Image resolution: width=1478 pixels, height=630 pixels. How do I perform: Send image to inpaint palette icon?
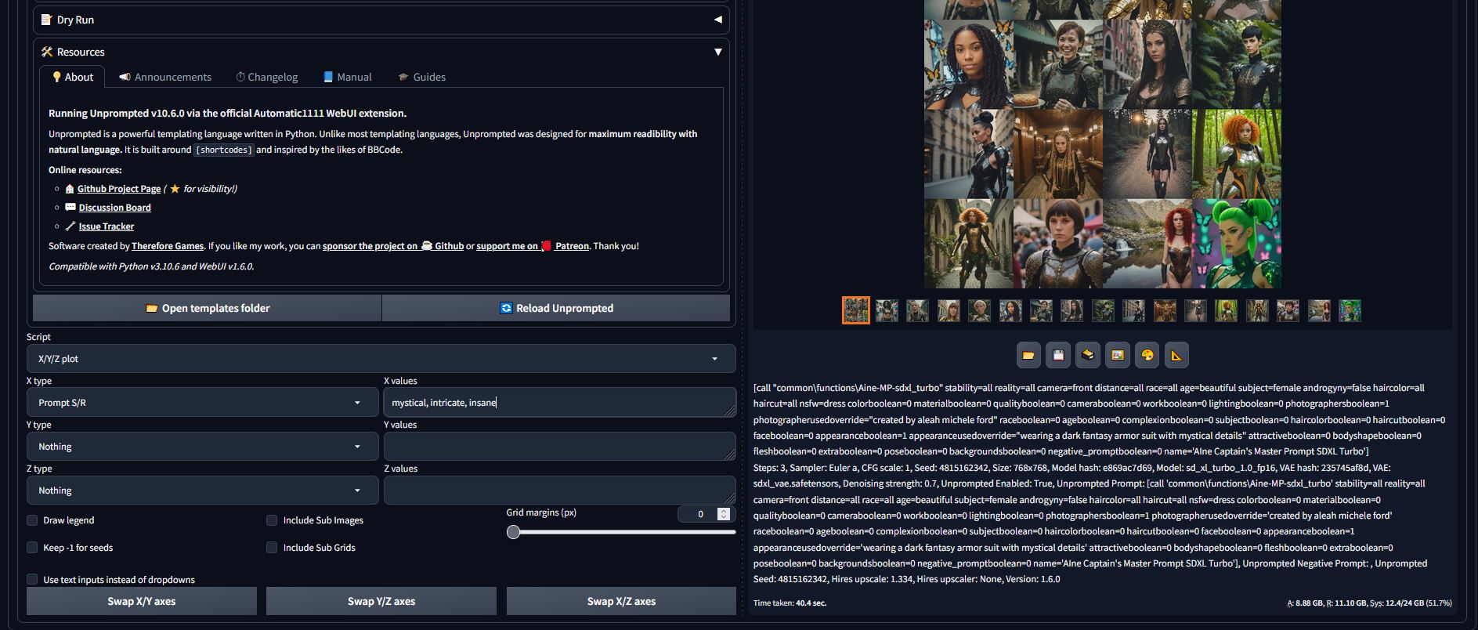[x=1147, y=355]
